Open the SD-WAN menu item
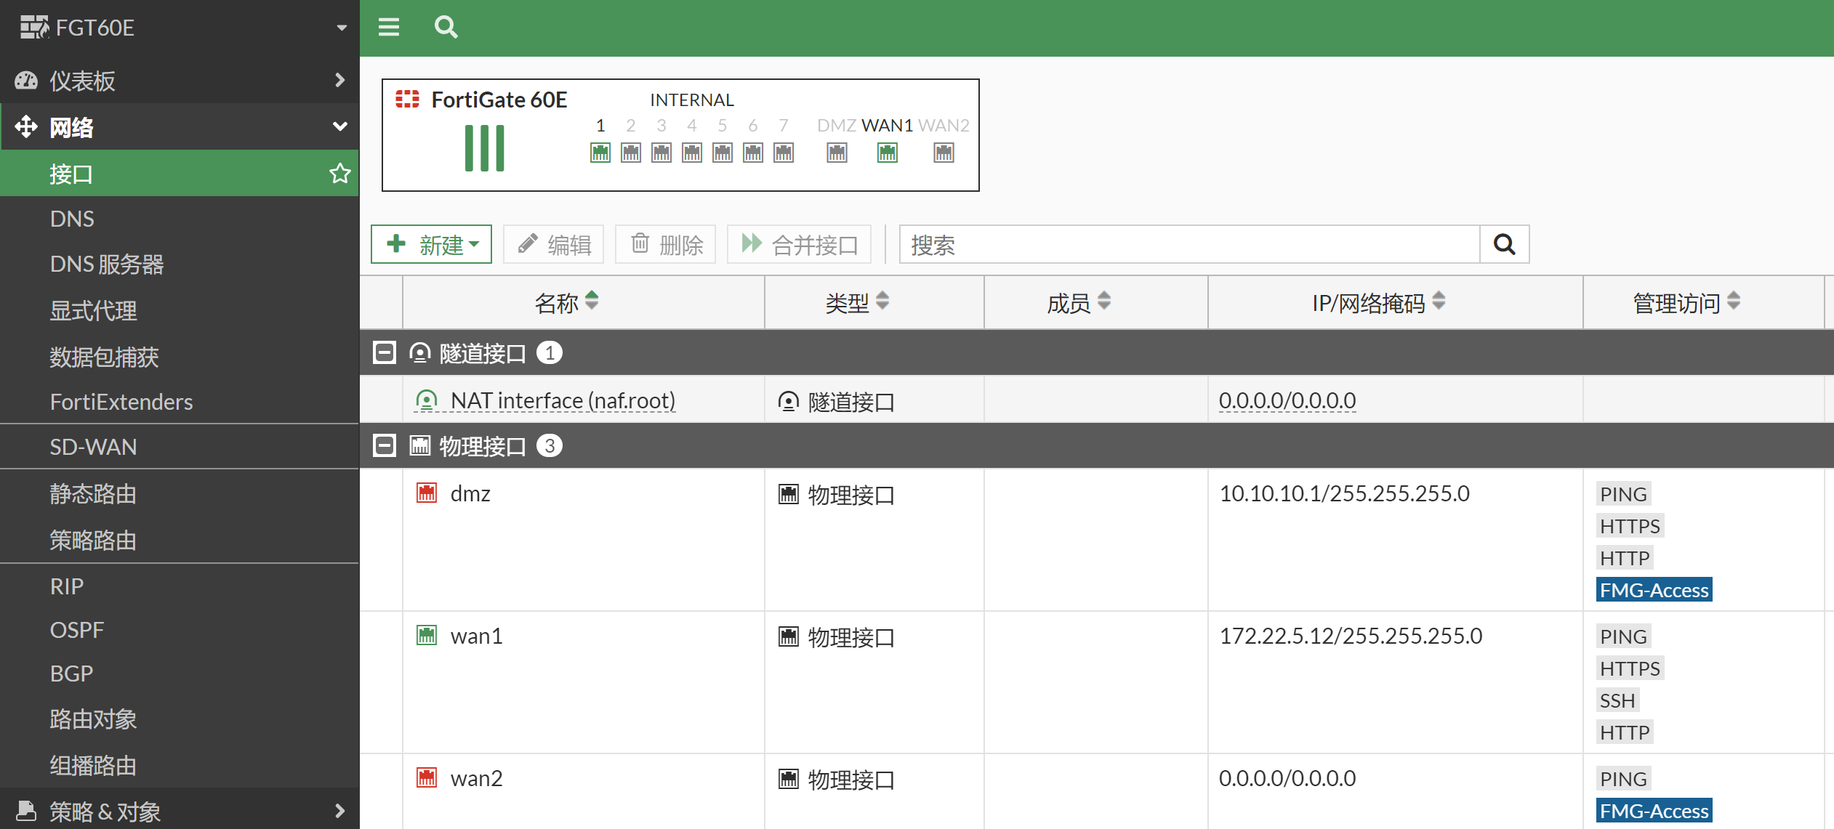 point(94,447)
